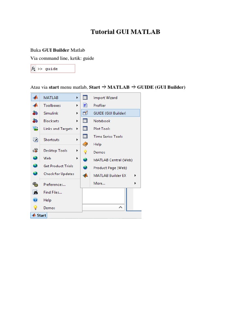Select GUIDE (GUI Builder) menu item

(x=110, y=113)
